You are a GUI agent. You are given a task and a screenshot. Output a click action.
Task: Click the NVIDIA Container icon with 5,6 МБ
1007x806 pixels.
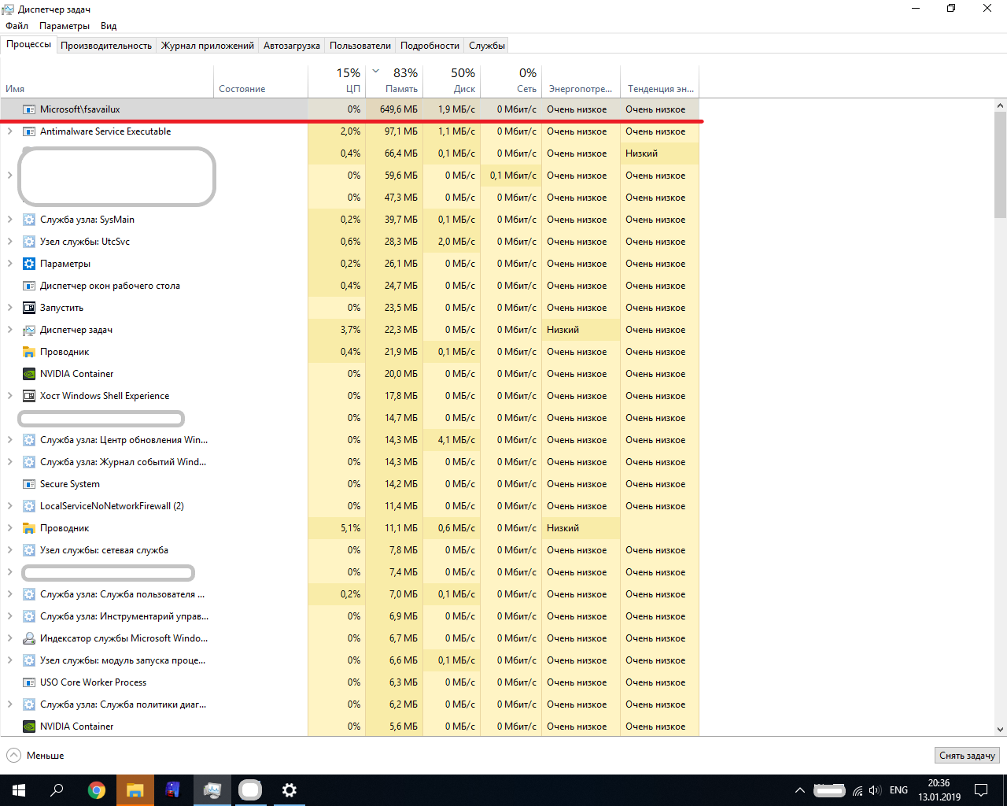29,727
